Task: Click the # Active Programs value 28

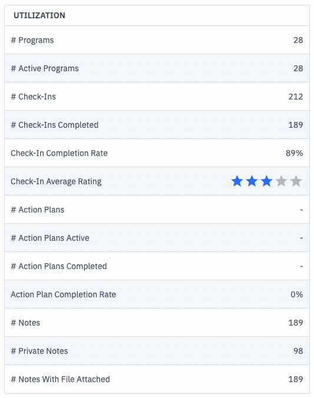Action: (x=298, y=68)
